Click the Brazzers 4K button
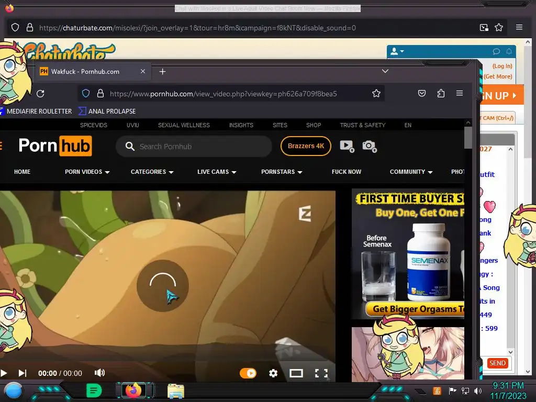 pos(306,146)
